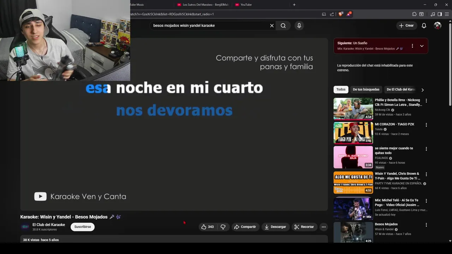Open the Brave wallet icon in toolbar
The width and height of the screenshot is (452, 254).
pos(421,14)
